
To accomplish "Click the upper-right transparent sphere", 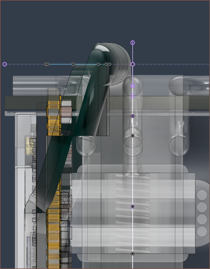I will pos(179,86).
